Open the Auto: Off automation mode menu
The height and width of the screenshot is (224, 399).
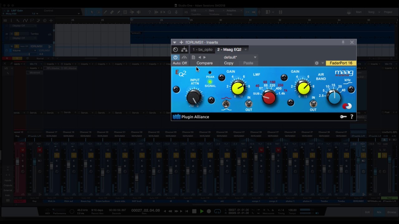coord(180,63)
